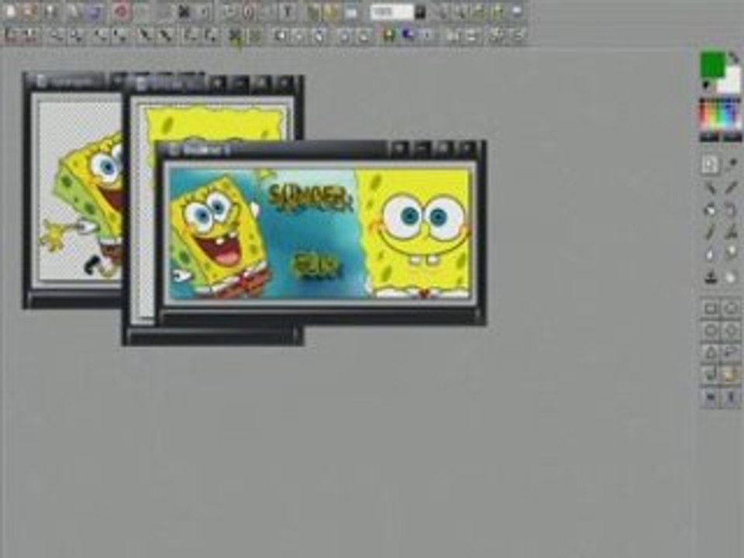The width and height of the screenshot is (744, 558).
Task: Select the Advanced Brush tool
Action: pyautogui.click(x=731, y=232)
